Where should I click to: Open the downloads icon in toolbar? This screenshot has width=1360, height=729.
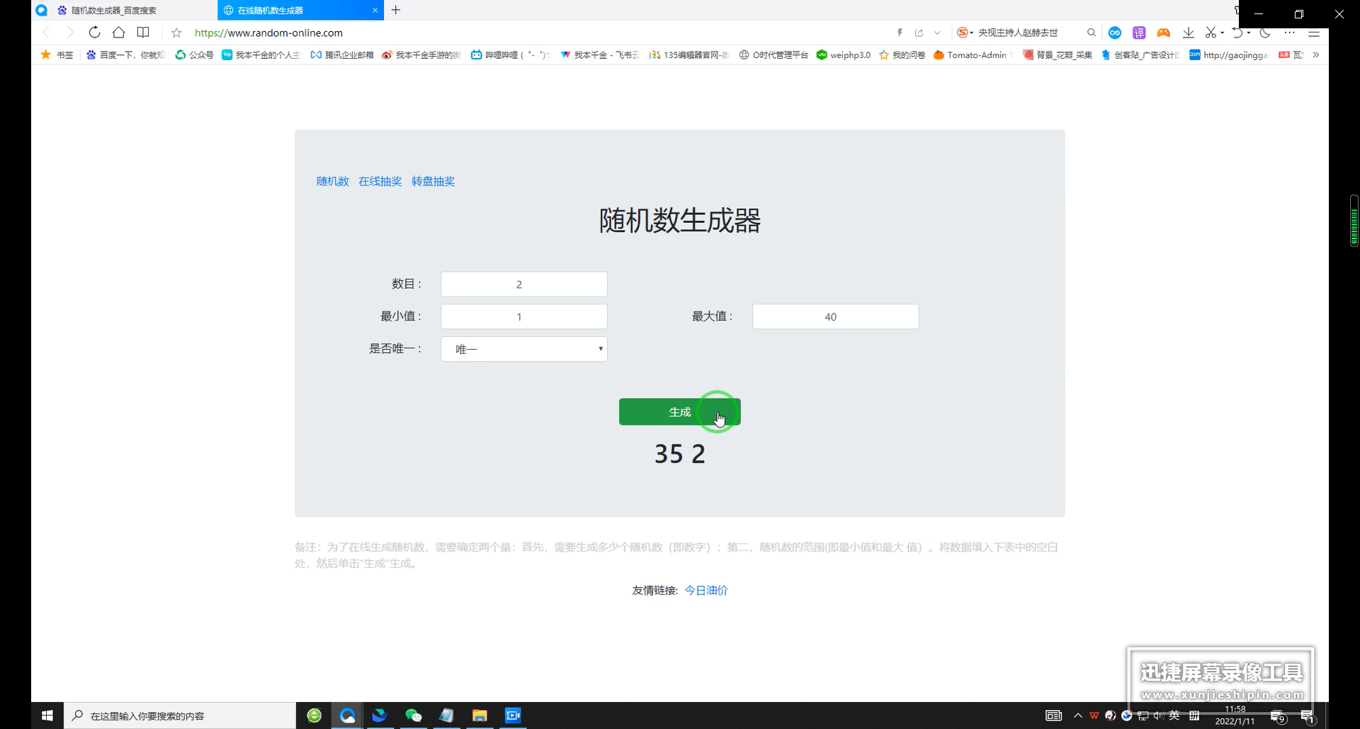pyautogui.click(x=1189, y=33)
